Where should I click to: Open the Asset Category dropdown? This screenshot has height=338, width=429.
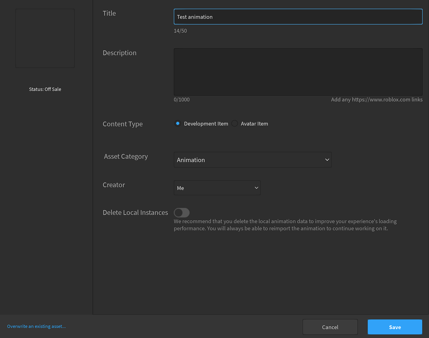[253, 160]
